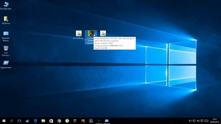Open the taskbar clock and date
The height and width of the screenshot is (124, 221).
214,121
